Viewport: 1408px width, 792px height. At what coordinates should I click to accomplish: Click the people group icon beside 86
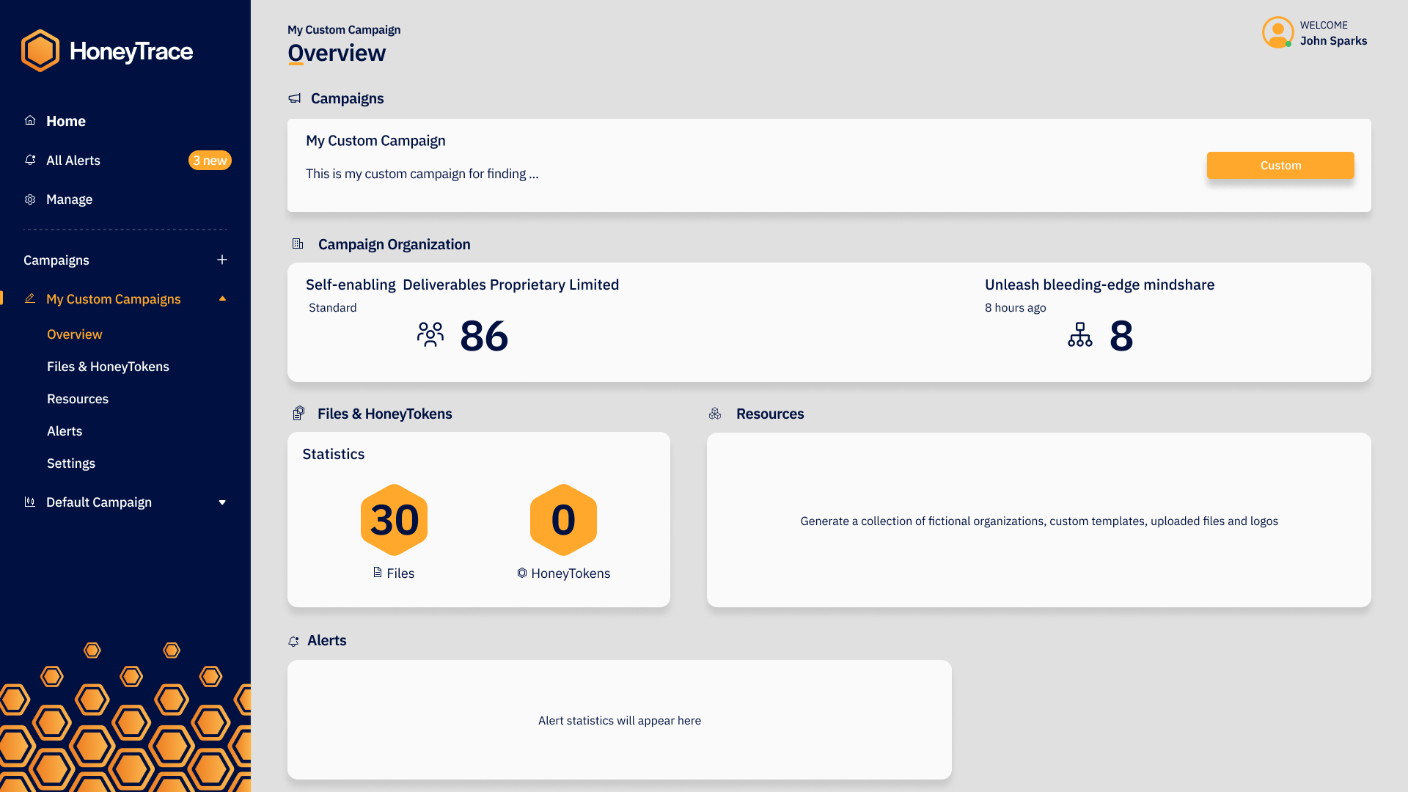point(430,335)
